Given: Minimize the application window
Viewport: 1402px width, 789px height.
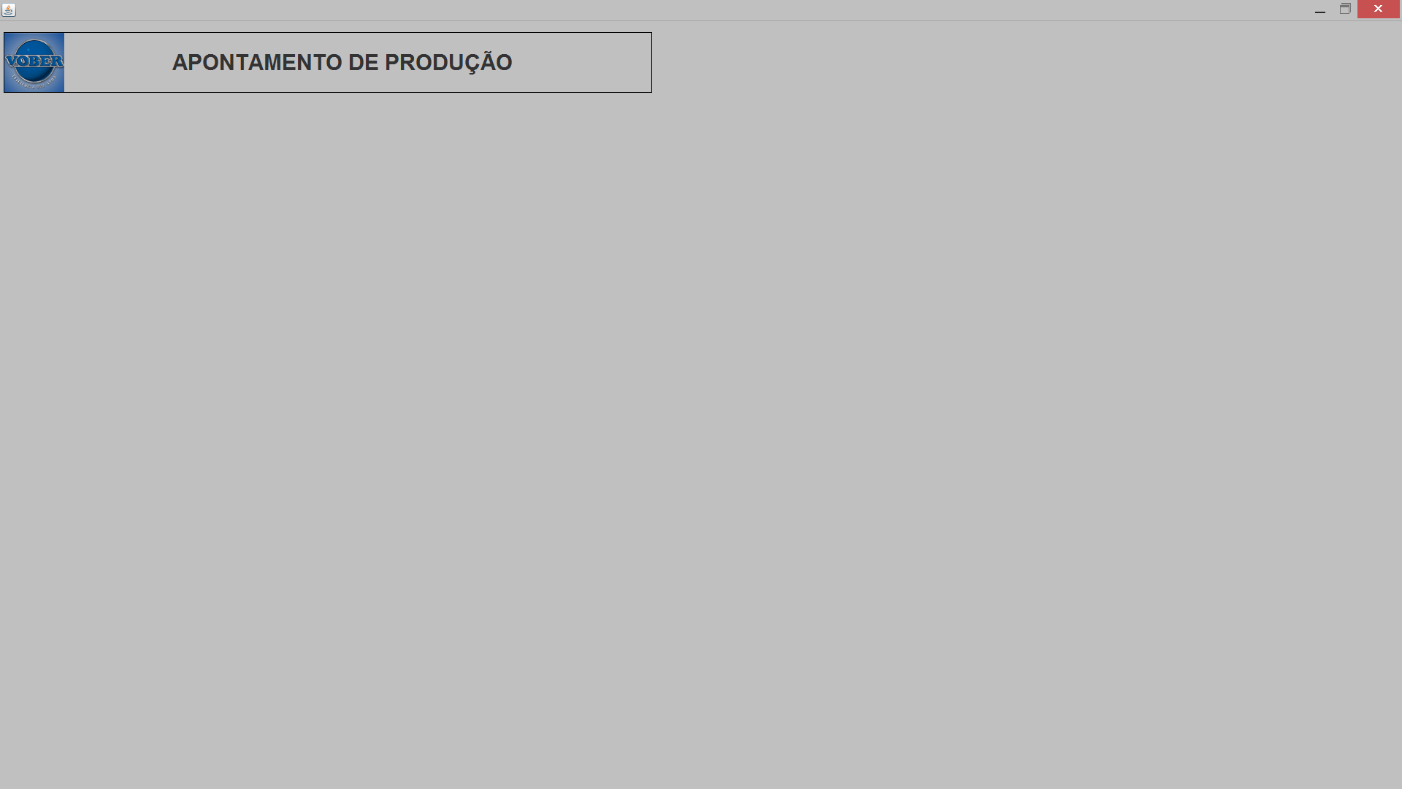Looking at the screenshot, I should (x=1319, y=9).
